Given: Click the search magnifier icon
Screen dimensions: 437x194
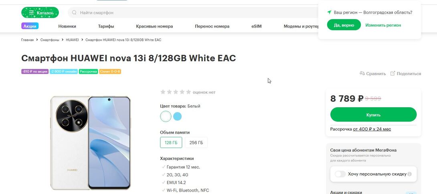Looking at the screenshot, I should (74, 12).
